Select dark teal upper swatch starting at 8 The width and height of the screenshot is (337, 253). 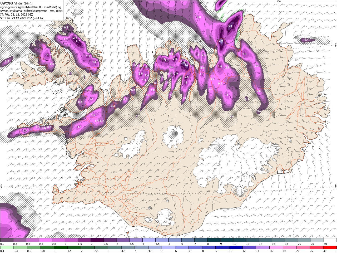214,240
